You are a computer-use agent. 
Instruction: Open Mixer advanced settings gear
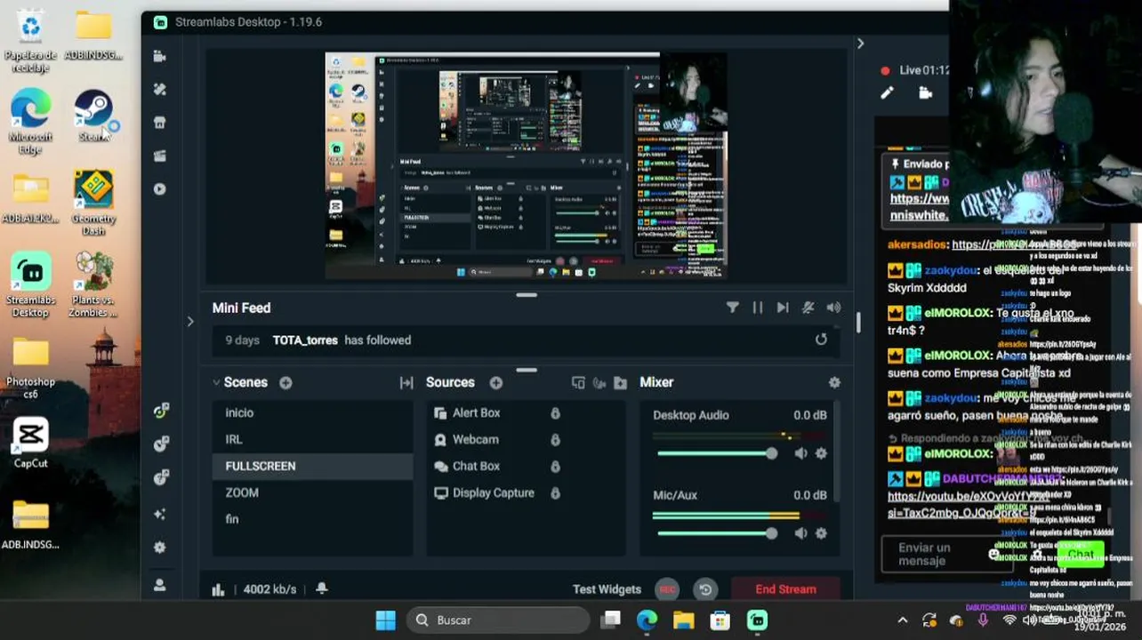coord(834,382)
